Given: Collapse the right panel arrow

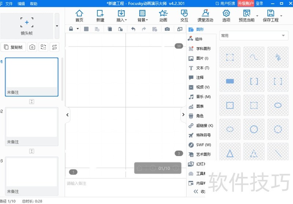Looking at the screenshot, I should click(x=183, y=115).
